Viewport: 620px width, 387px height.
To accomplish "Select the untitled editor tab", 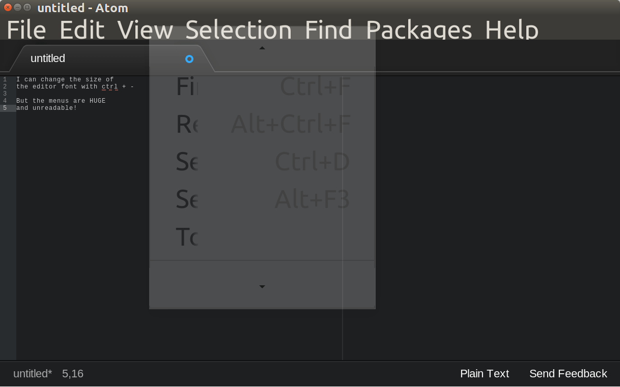I will (48, 58).
